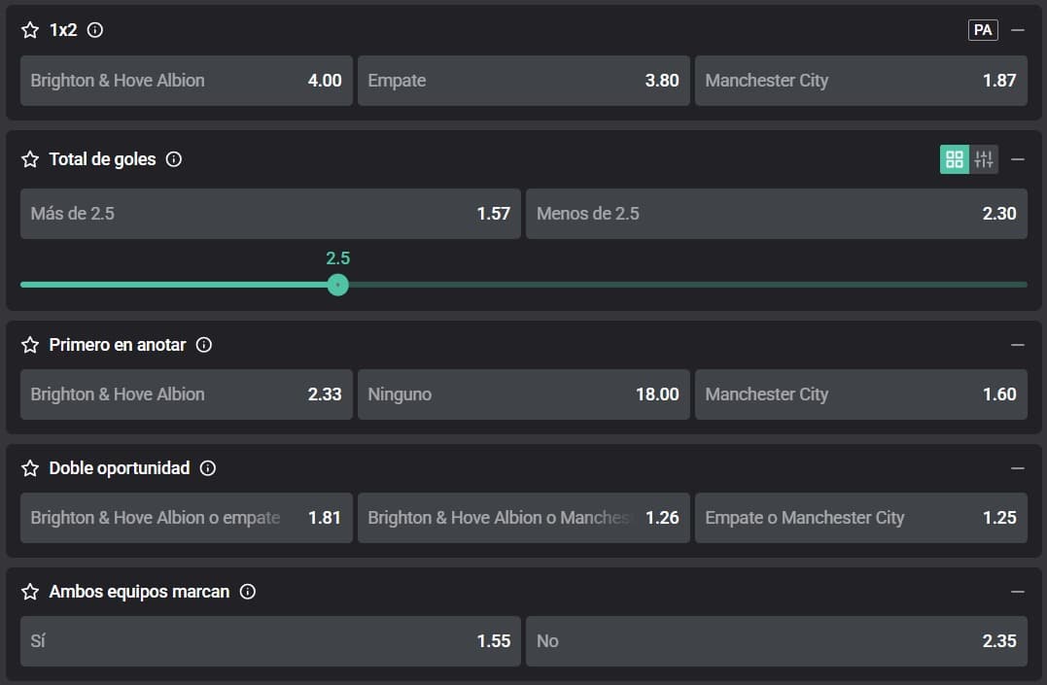Select Empate at 3.80 odds
Viewport: 1047px width, 685px height.
pos(523,81)
